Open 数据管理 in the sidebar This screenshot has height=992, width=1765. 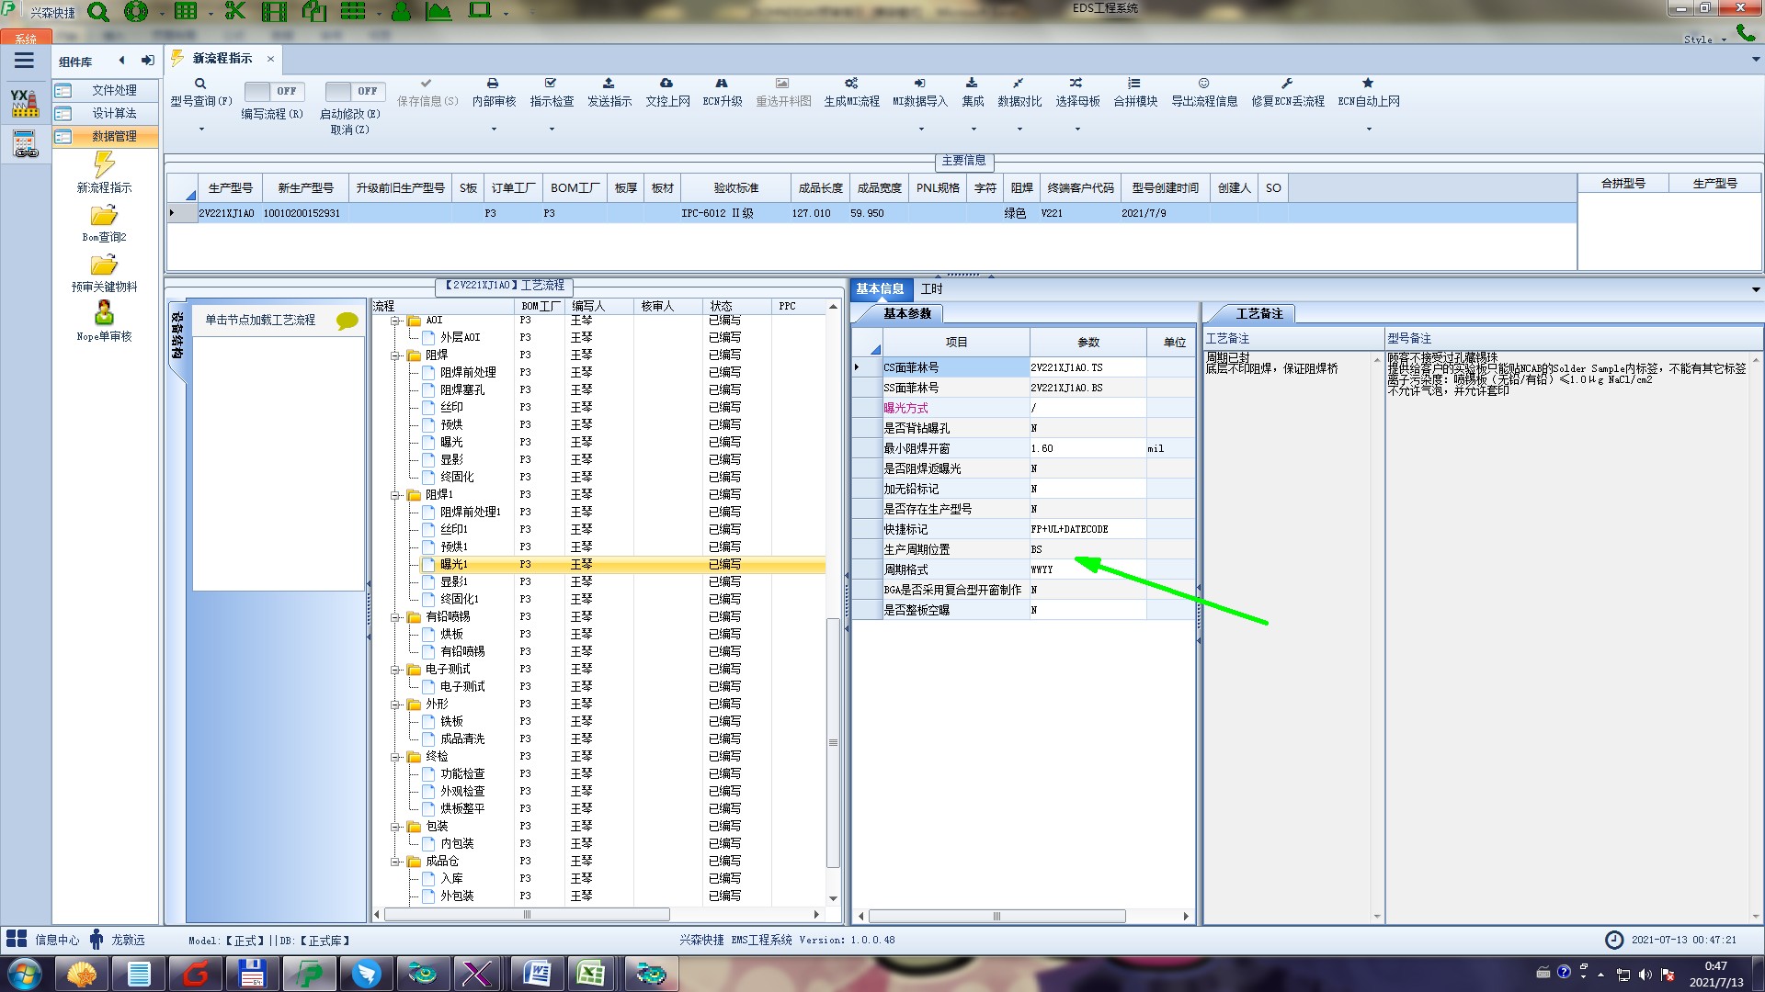pyautogui.click(x=114, y=136)
